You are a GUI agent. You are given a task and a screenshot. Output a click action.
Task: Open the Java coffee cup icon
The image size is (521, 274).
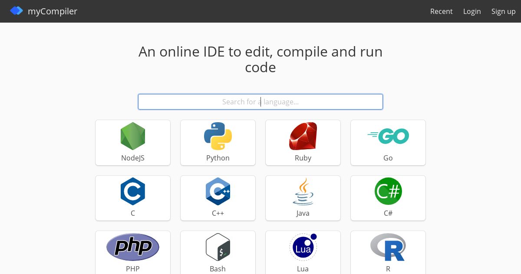click(x=303, y=191)
